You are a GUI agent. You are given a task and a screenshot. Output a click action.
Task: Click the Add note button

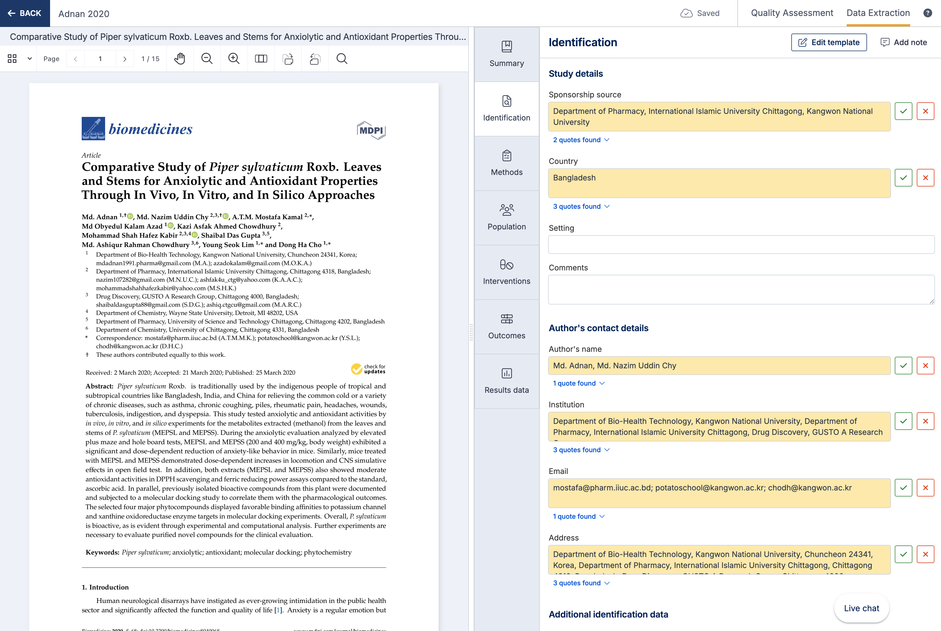904,42
